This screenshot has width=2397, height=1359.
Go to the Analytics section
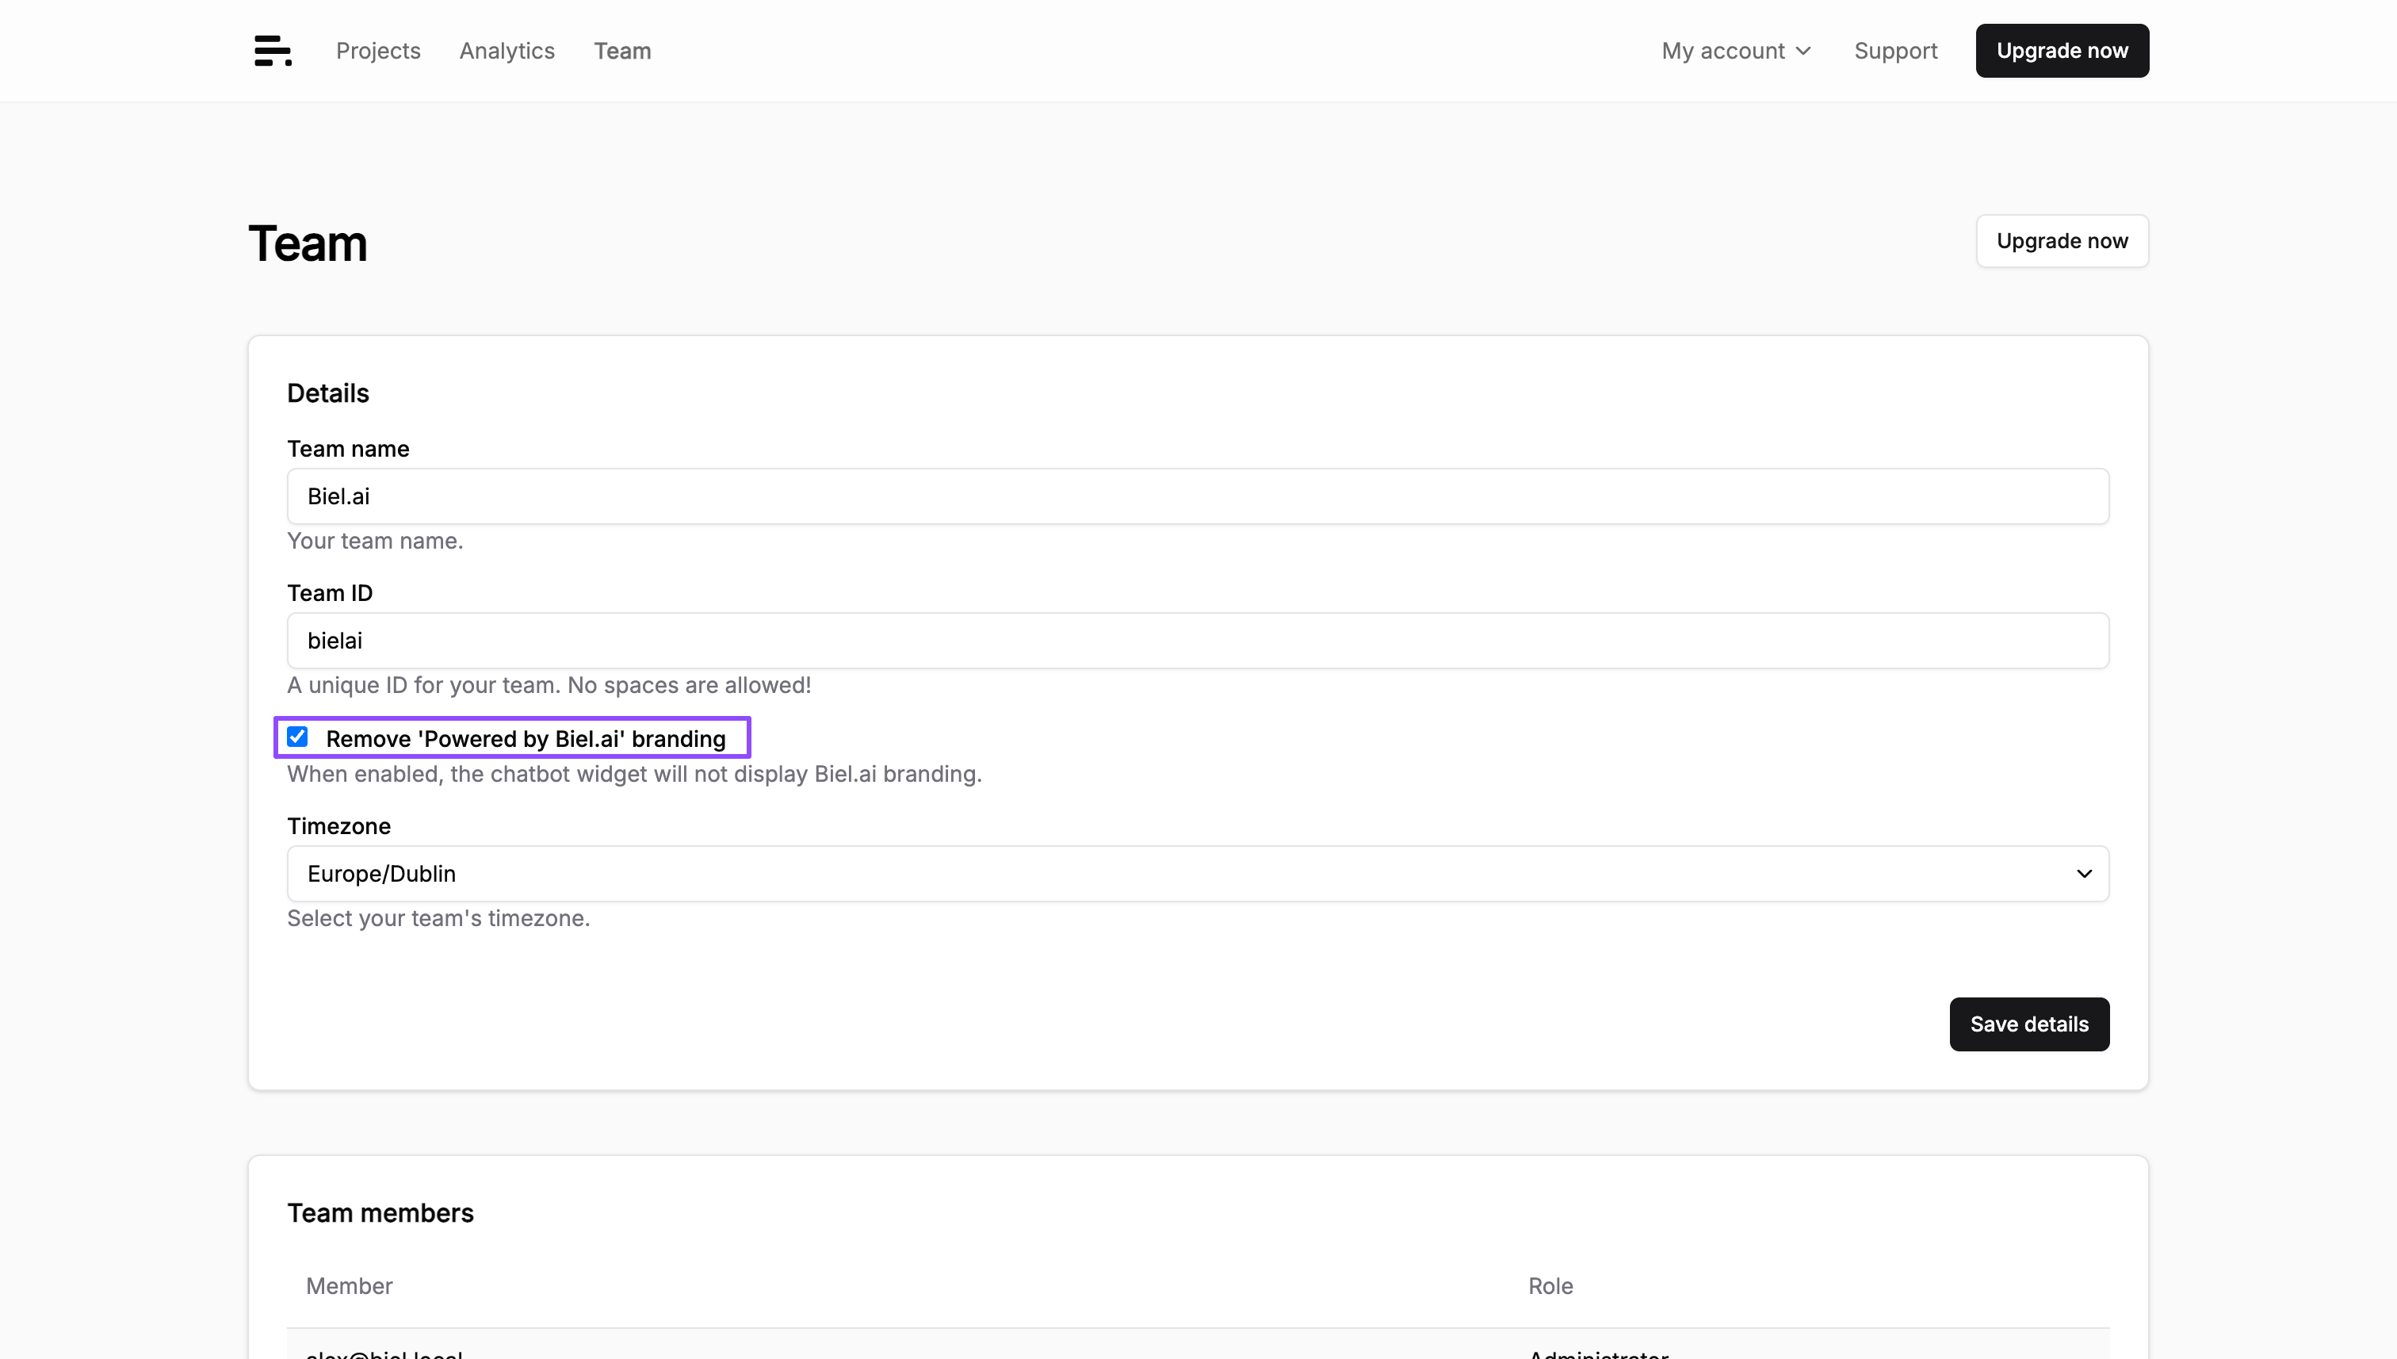point(507,51)
